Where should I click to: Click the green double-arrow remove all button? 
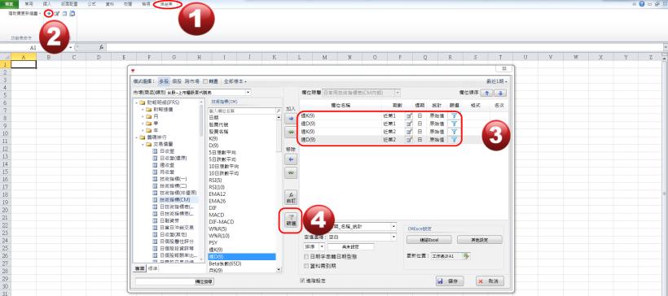[x=291, y=173]
